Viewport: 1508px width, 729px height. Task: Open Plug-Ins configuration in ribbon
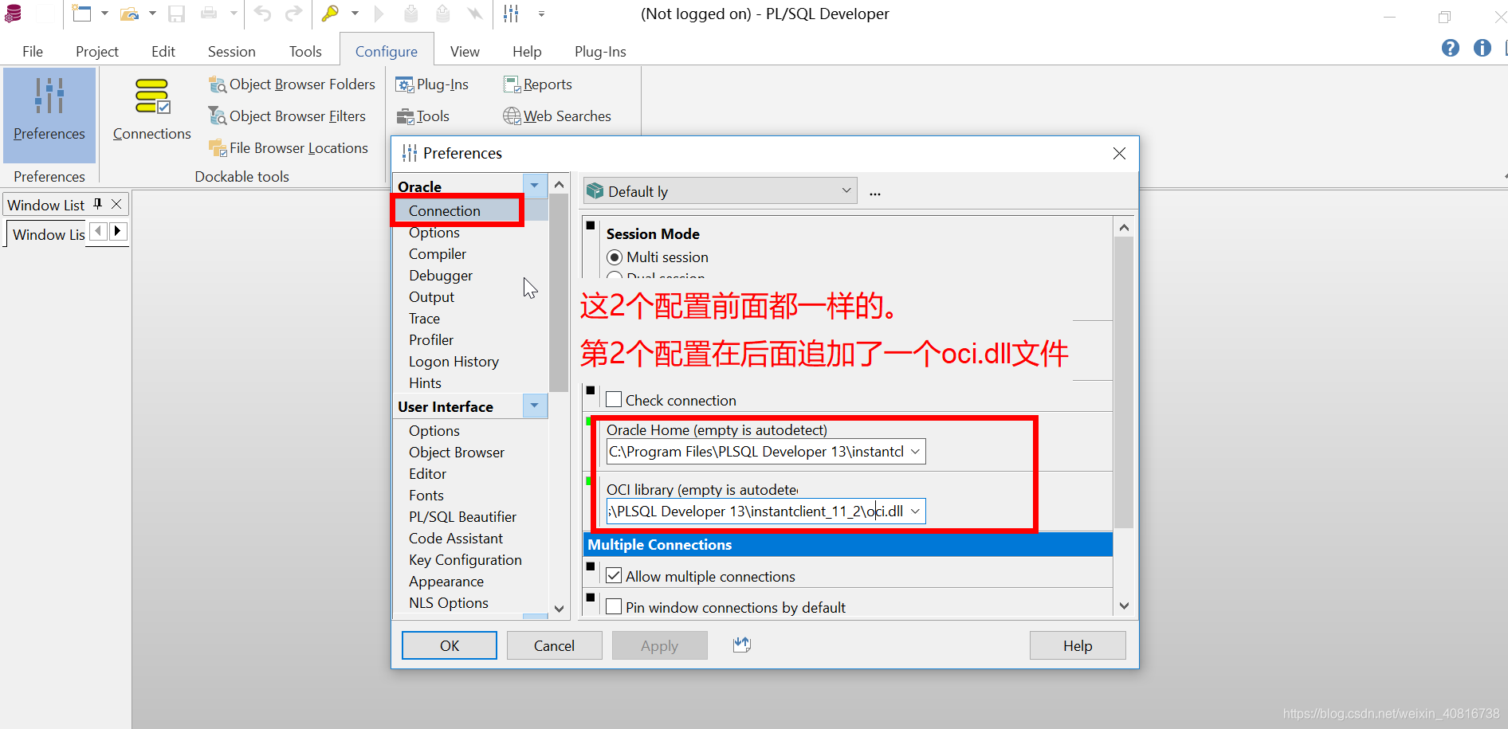[433, 84]
